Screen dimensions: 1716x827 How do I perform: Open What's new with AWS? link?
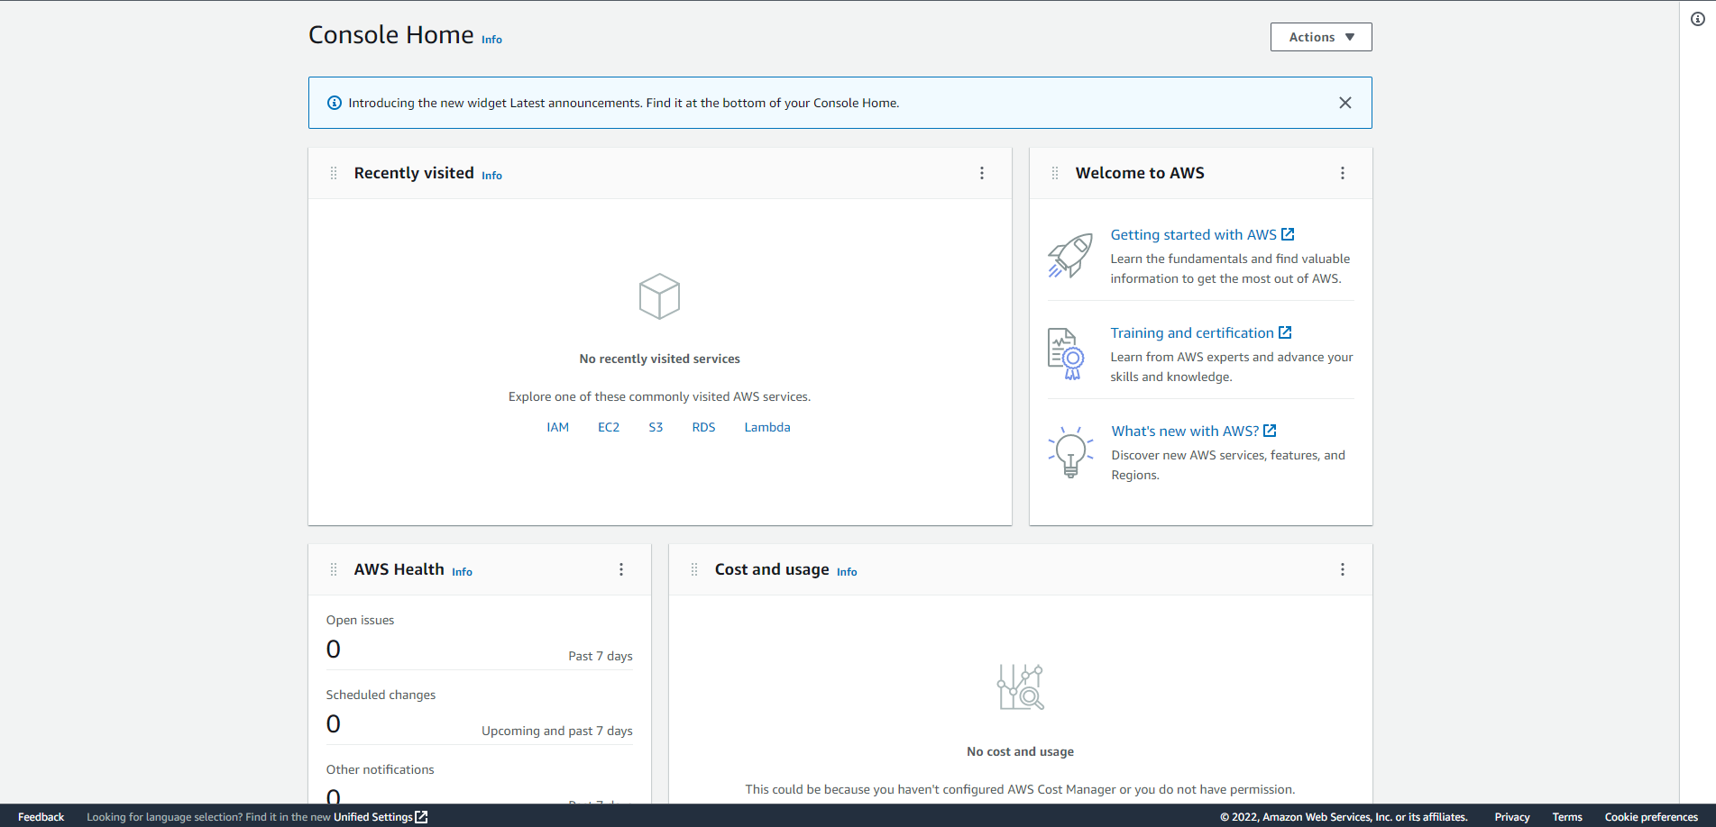[x=1194, y=431]
